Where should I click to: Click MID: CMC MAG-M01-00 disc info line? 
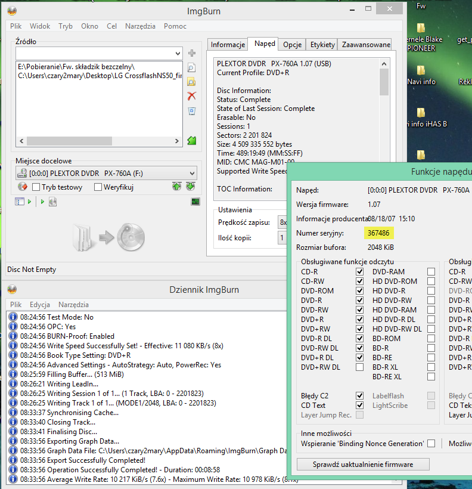255,162
